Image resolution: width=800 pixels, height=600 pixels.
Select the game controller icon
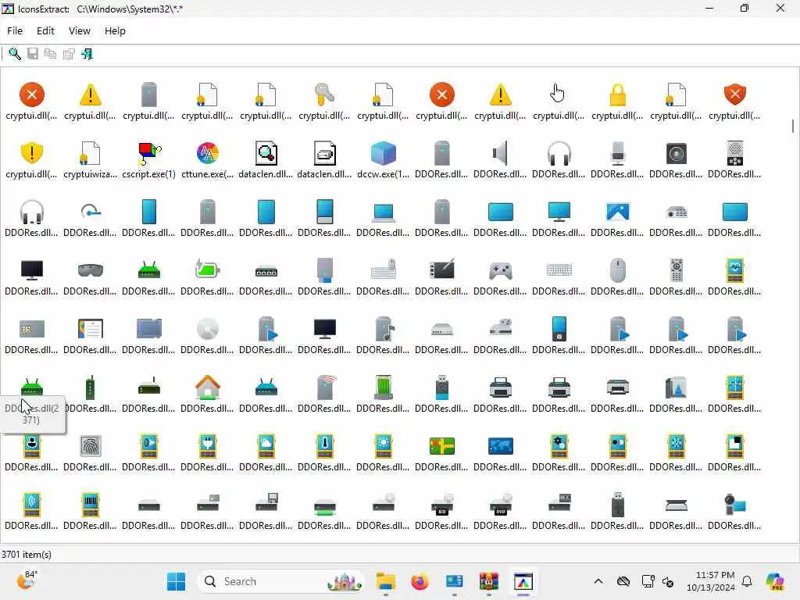click(x=500, y=270)
